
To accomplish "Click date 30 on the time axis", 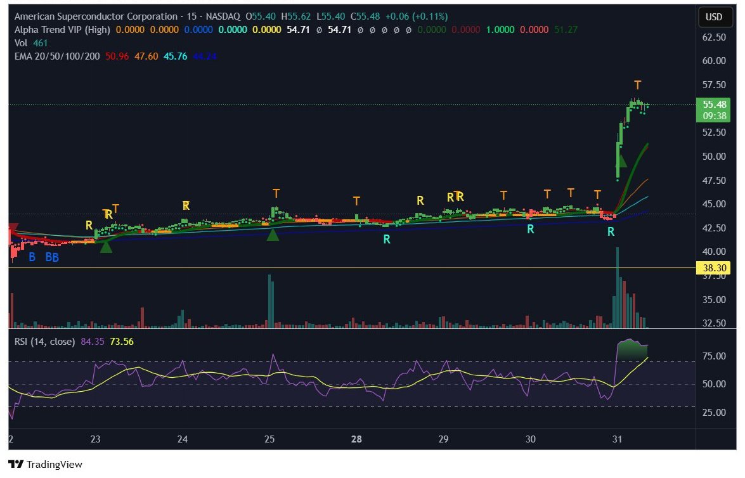I will pyautogui.click(x=530, y=439).
